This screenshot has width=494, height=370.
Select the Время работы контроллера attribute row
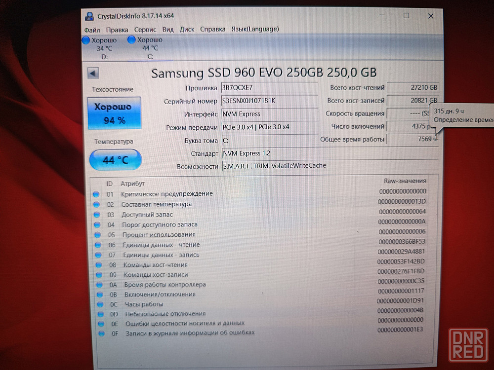point(260,283)
